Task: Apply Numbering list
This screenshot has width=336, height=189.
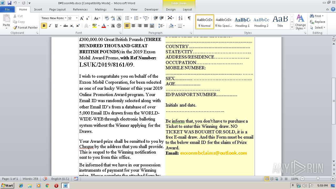Action: [x=136, y=18]
